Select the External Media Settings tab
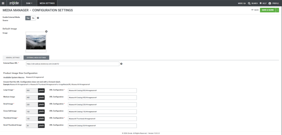The width and height of the screenshot is (282, 135). click(x=36, y=58)
